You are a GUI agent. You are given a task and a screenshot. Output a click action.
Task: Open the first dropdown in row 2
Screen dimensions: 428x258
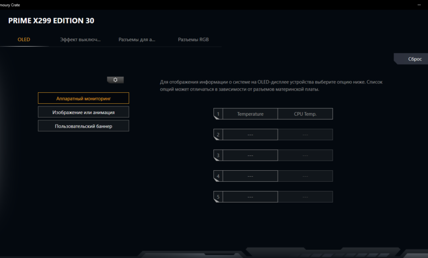pyautogui.click(x=250, y=134)
